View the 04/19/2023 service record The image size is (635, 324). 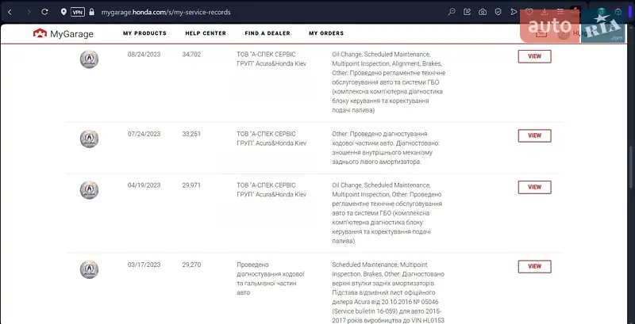(x=534, y=187)
